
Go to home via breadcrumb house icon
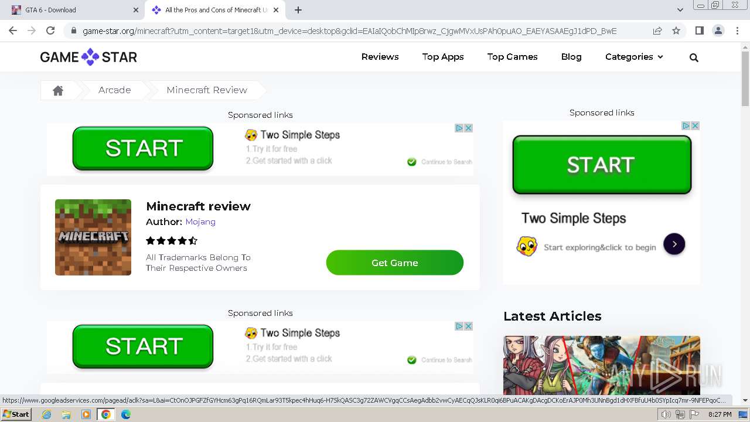pos(58,90)
